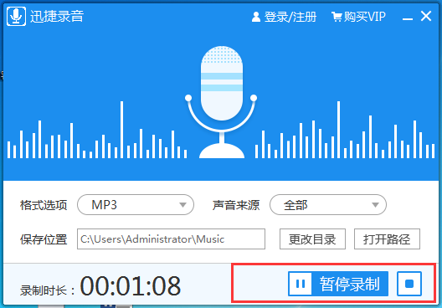
Task: Expand the 全部 dropdown arrow
Action: [375, 205]
